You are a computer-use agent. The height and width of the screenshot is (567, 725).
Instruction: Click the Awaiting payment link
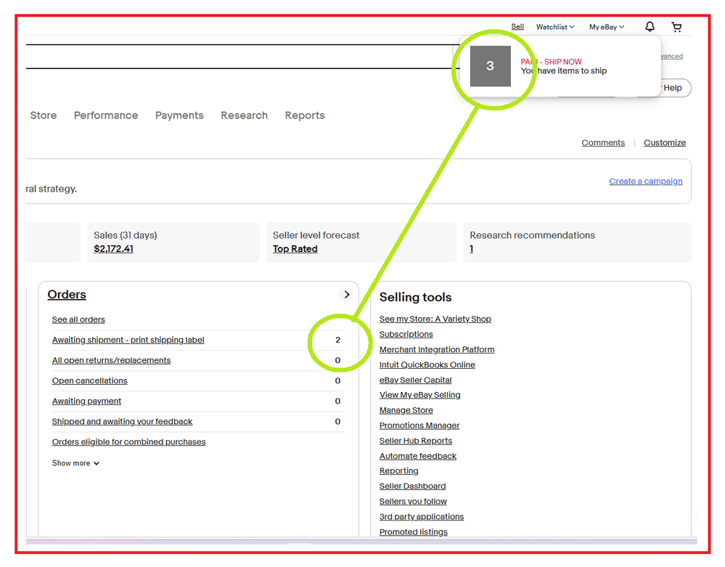point(86,401)
